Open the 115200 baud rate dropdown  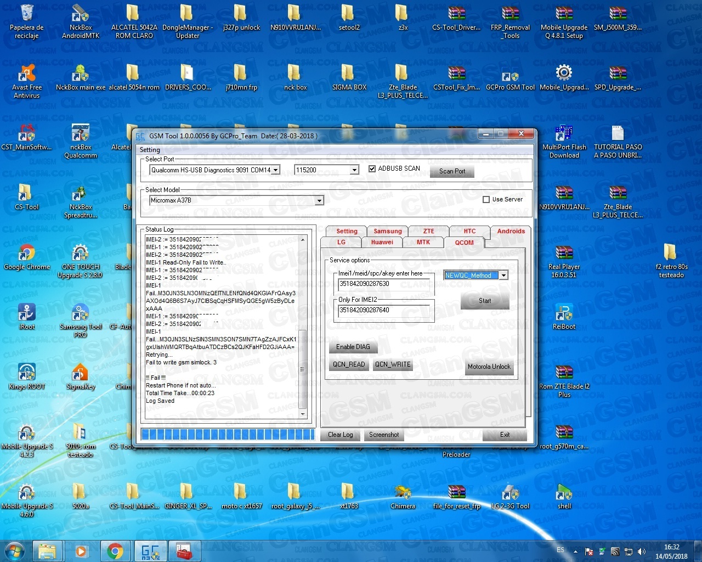pyautogui.click(x=354, y=170)
